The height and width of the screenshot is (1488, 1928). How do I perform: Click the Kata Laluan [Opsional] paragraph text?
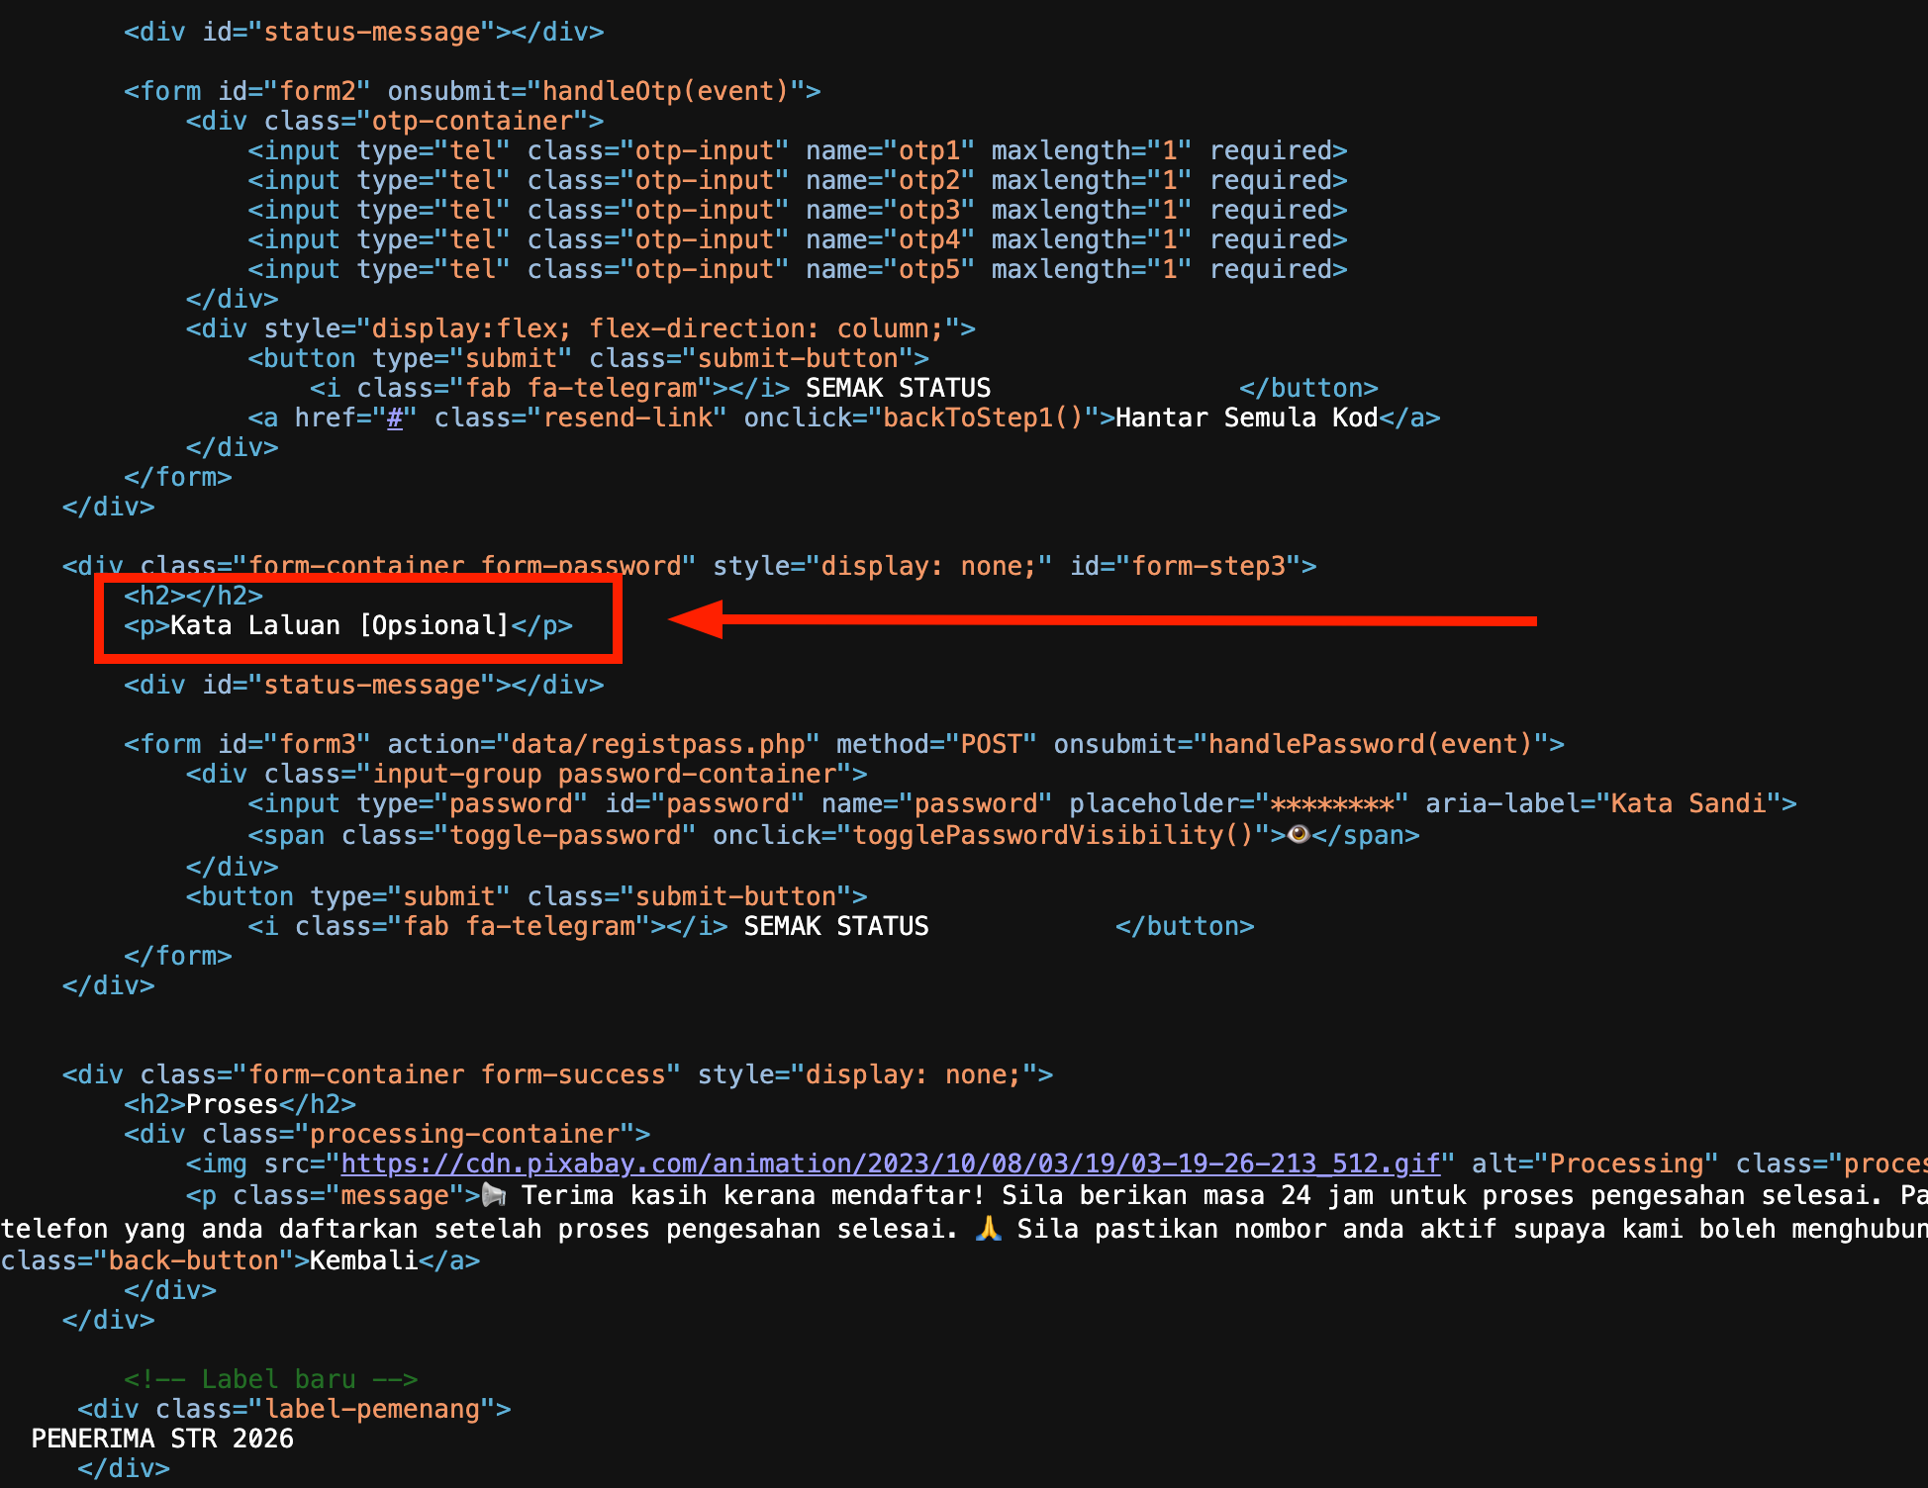[338, 625]
